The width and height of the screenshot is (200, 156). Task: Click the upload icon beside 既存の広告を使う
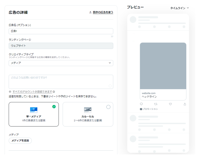click(90, 12)
